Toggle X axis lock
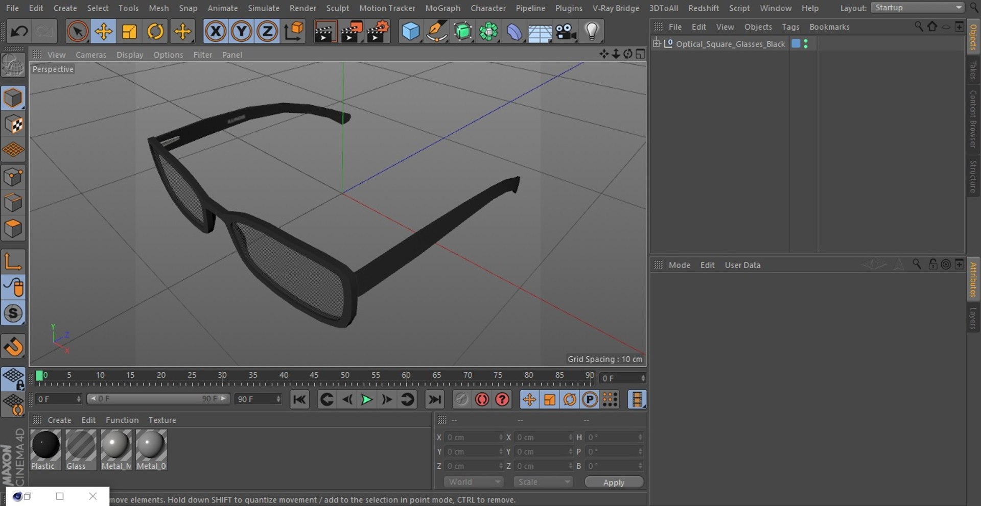981x506 pixels. [x=216, y=32]
